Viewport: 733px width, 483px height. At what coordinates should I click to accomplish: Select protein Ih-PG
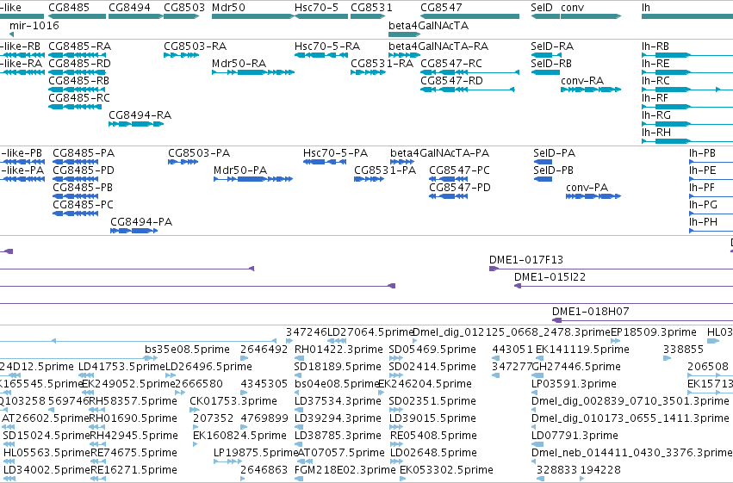click(x=711, y=214)
